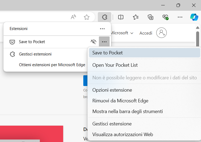Click the page vertical scrollbar thumb
The image size is (201, 142).
coord(198,39)
